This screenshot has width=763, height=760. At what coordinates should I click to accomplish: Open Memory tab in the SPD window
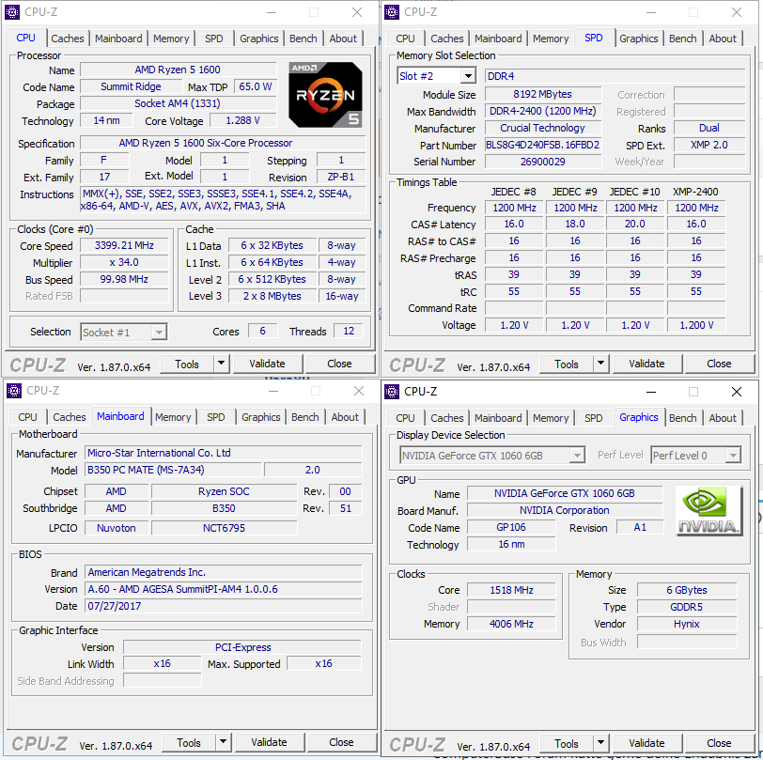551,39
